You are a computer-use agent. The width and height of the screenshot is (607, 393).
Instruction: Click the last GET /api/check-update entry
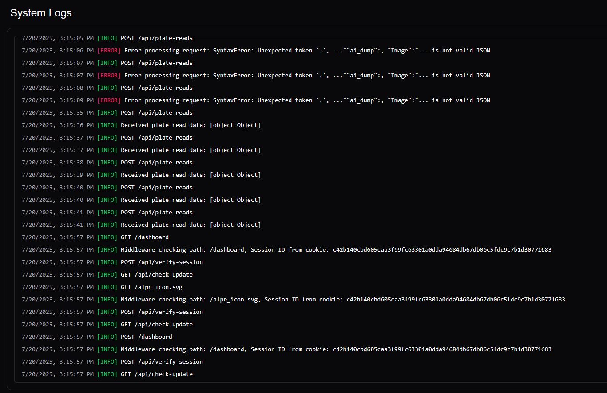point(156,374)
